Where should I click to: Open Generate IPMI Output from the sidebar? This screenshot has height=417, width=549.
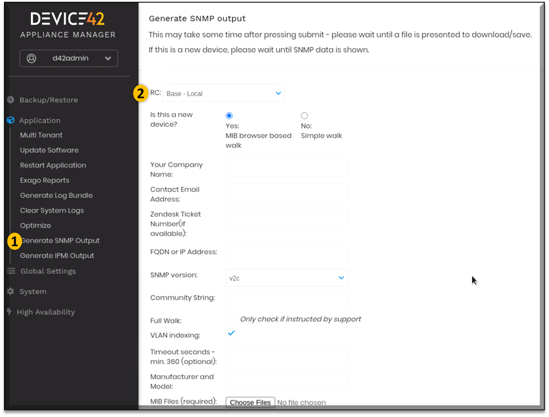coord(57,255)
